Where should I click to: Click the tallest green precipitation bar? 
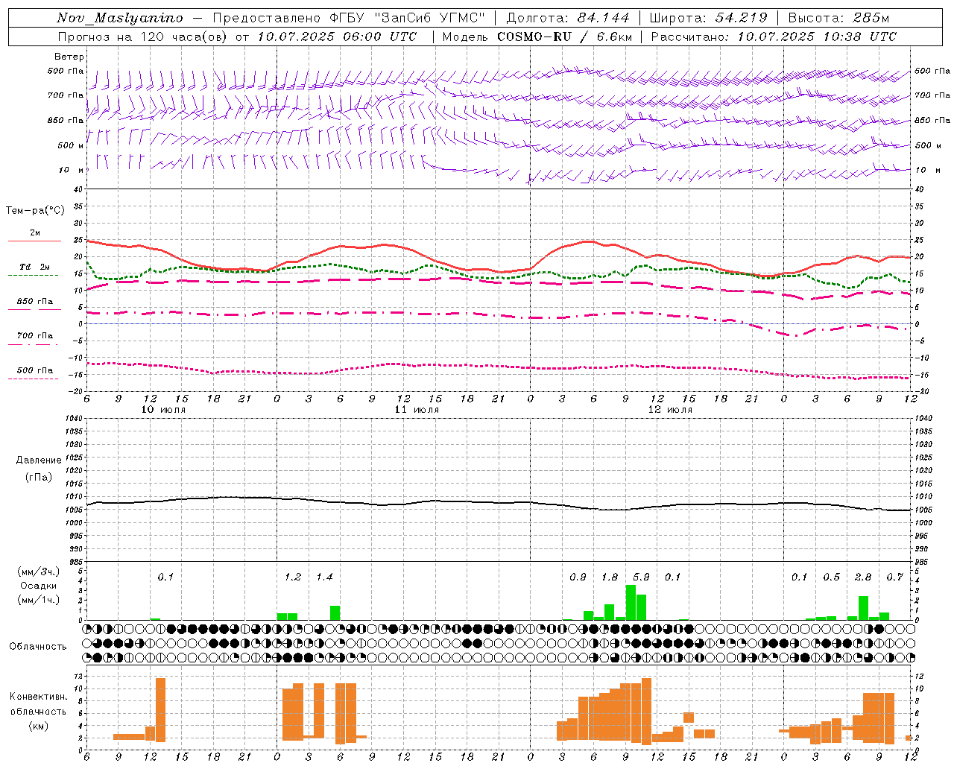tap(631, 602)
